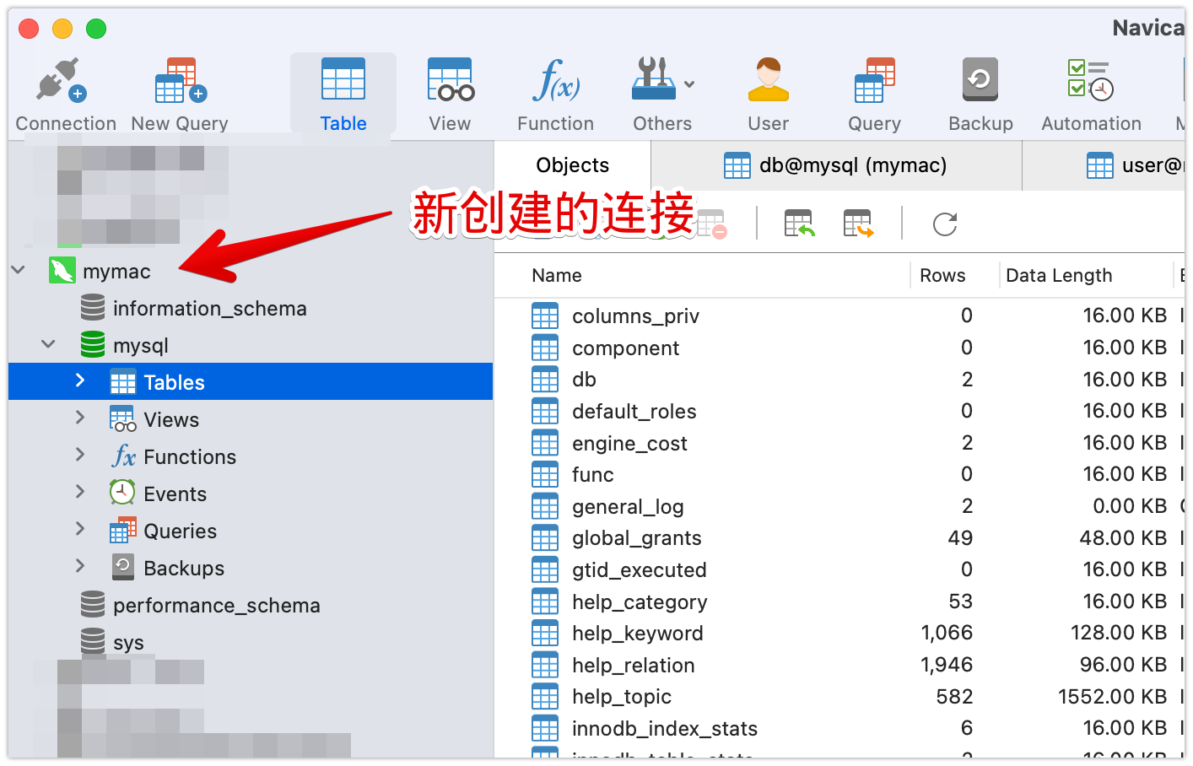Click the User toolbar icon
The image size is (1193, 766).
coord(768,82)
